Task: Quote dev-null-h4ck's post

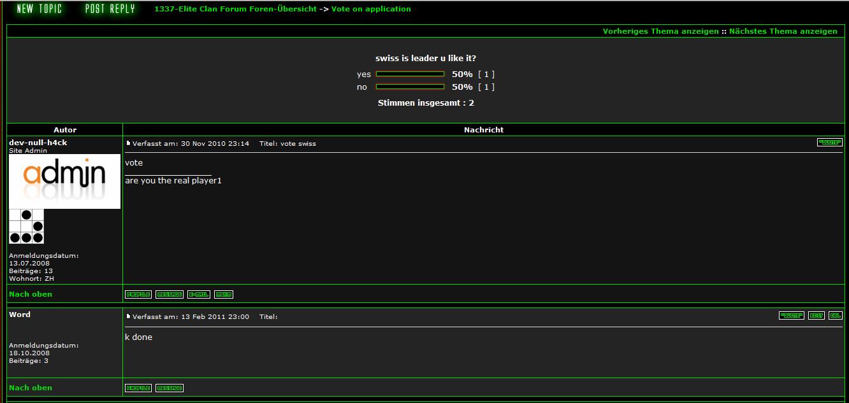Action: tap(829, 143)
